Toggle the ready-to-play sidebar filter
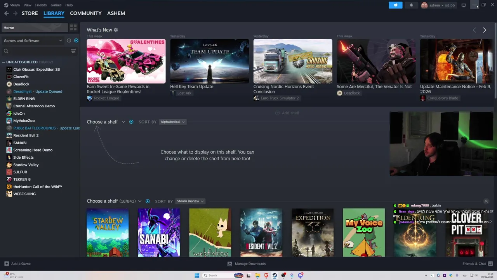 (76, 40)
